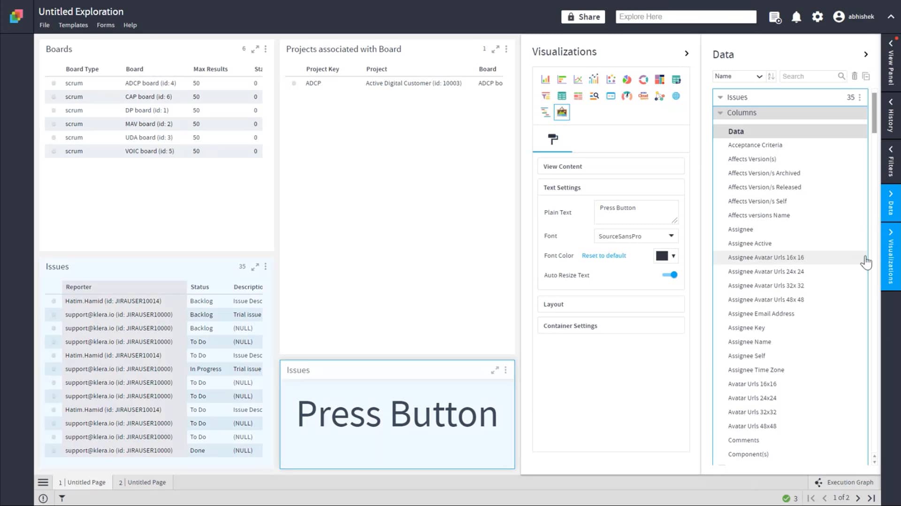
Task: Select the globe map visualization
Action: [676, 96]
